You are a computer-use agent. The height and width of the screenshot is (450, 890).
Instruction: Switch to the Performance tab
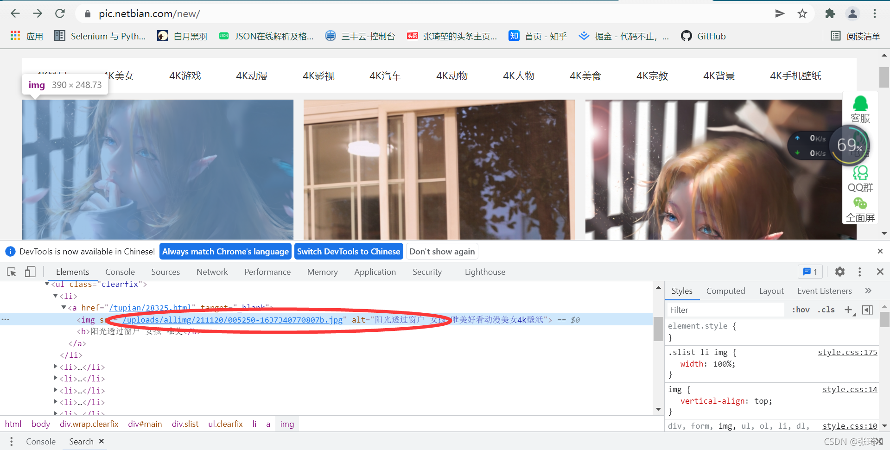(x=267, y=272)
